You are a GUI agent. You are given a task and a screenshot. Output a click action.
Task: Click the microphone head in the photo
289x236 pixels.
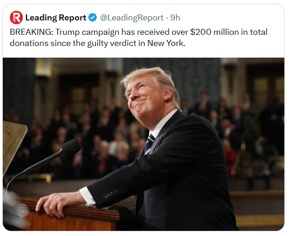click(x=71, y=148)
